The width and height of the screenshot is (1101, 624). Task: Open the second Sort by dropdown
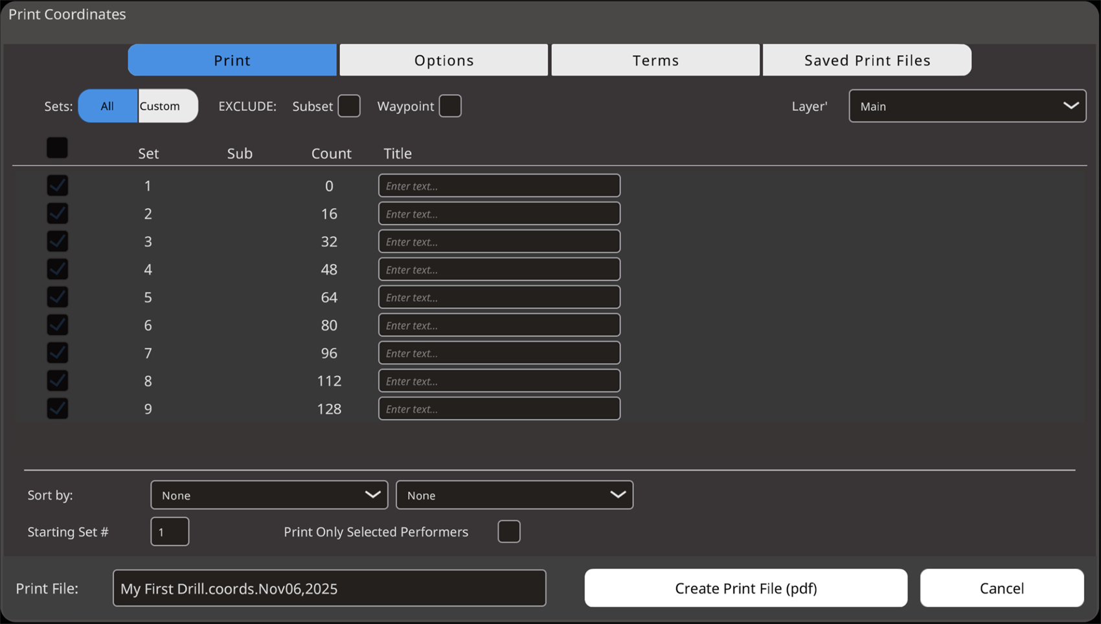point(514,495)
